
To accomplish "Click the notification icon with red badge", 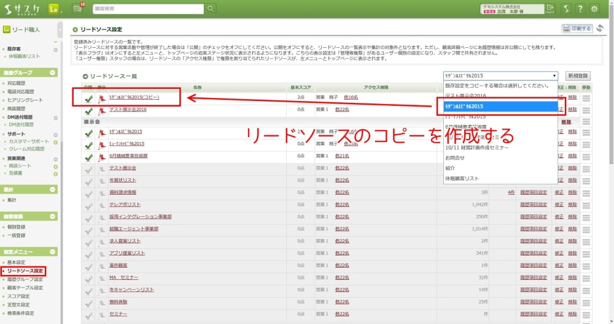I will [77, 8].
